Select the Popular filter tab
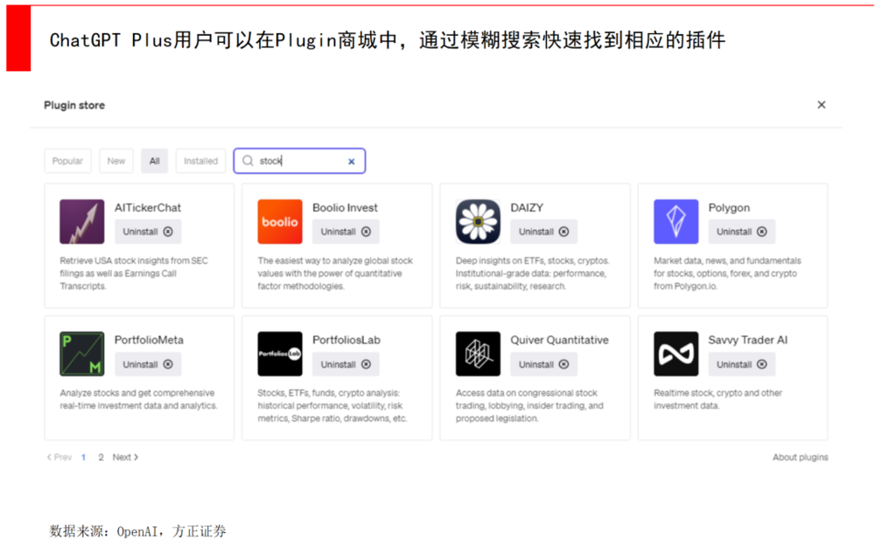 67,161
